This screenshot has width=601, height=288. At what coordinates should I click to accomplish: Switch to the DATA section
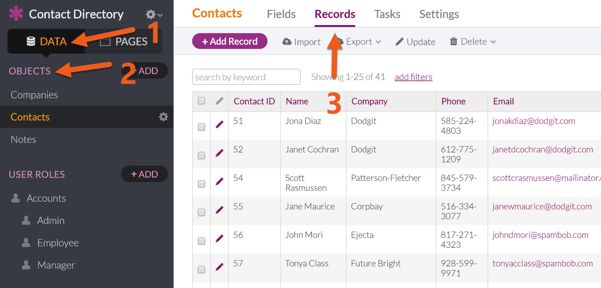click(x=46, y=41)
